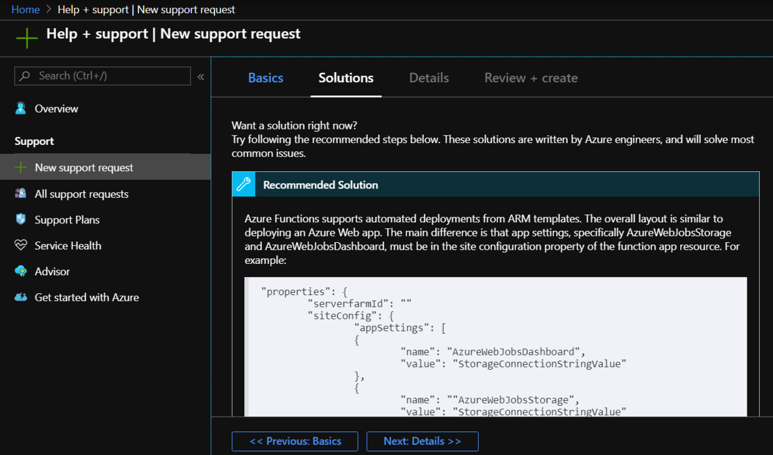Screen dimensions: 773x455
Task: Collapse the sidebar with double chevron
Action: pyautogui.click(x=201, y=77)
